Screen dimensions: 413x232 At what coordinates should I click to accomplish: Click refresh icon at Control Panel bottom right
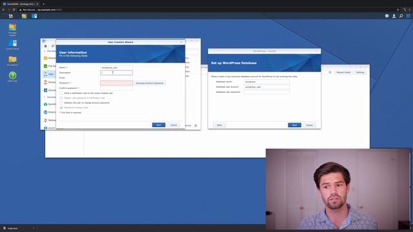click(196, 126)
